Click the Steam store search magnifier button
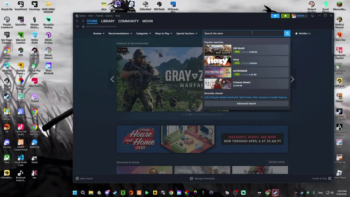The width and height of the screenshot is (350, 197). 287,33
